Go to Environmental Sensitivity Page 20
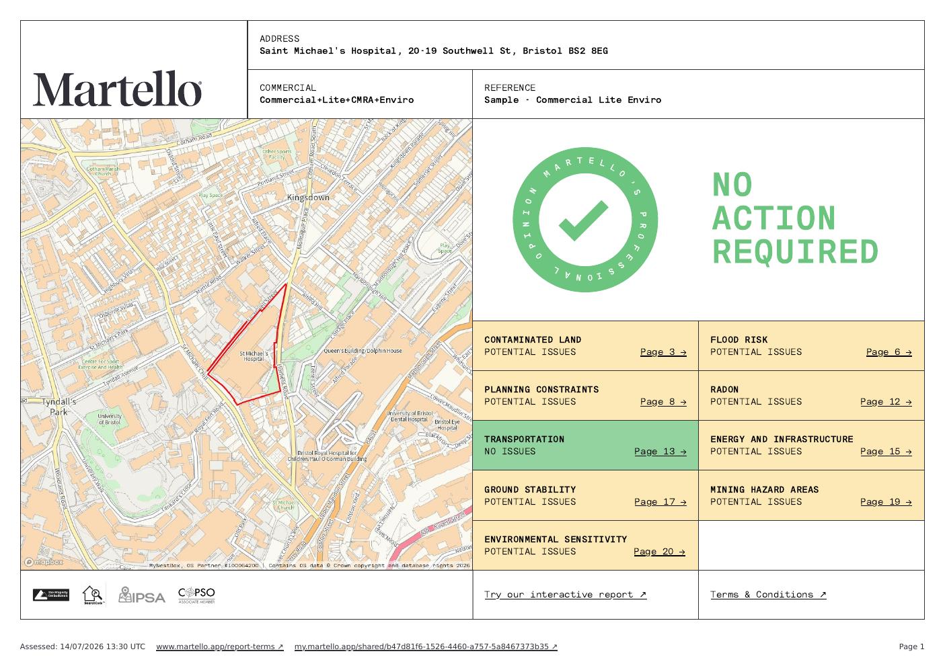The height and width of the screenshot is (668, 945). pos(659,551)
